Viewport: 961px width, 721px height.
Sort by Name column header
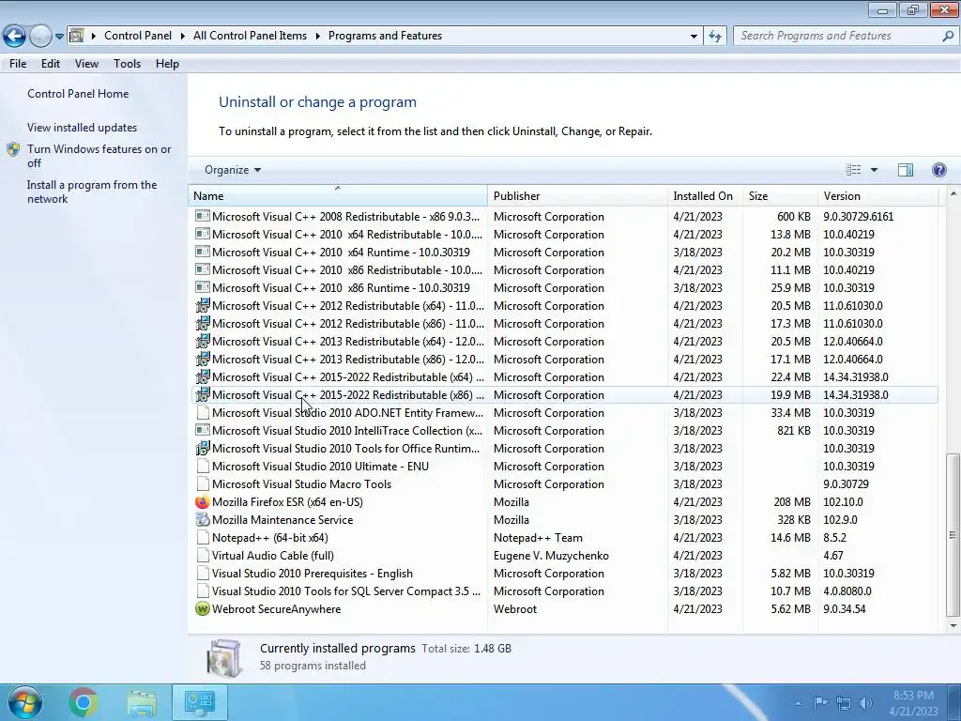pos(338,195)
